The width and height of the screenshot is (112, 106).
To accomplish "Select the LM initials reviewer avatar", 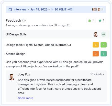I will (104, 34).
